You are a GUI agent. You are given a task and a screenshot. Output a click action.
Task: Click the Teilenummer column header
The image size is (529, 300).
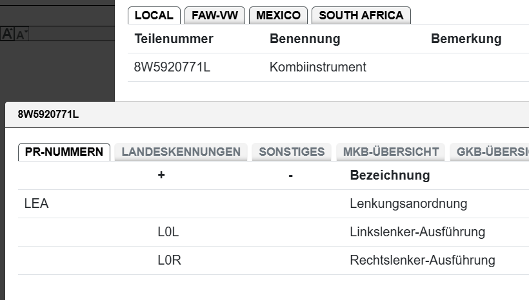pyautogui.click(x=174, y=39)
